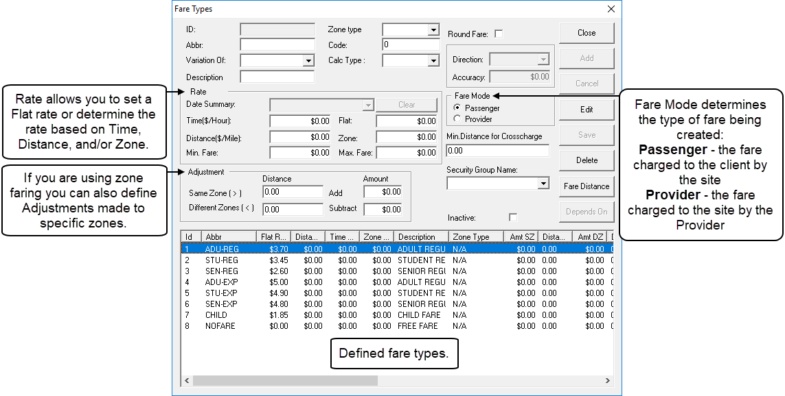Click the Delete button
The image size is (785, 396).
point(587,160)
